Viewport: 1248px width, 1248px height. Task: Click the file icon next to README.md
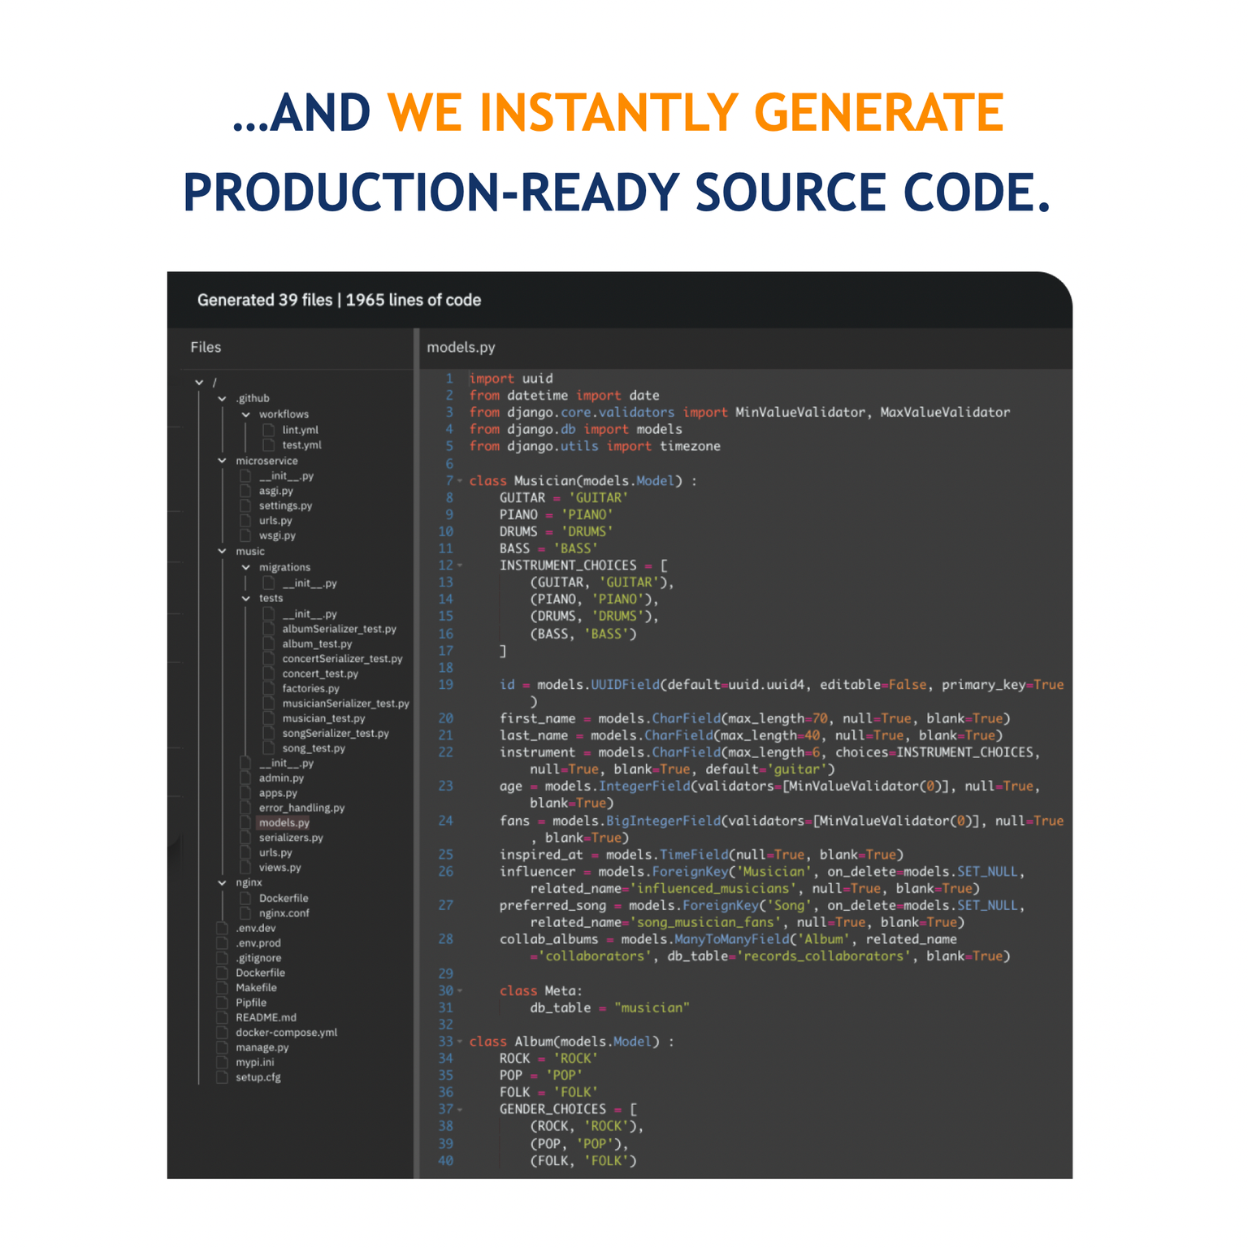tap(222, 1017)
